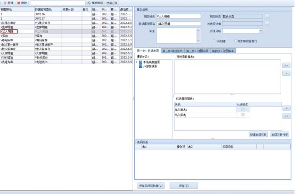Viewport: 295px width, 194px height.
Task: Enable the Sql创建 checkbox
Action: (214, 41)
